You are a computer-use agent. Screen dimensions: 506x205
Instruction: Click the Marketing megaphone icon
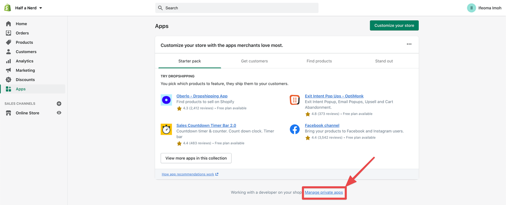pos(9,70)
